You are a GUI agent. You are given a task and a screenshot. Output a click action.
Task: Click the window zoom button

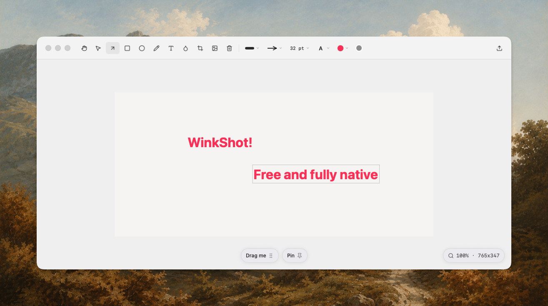pos(68,48)
